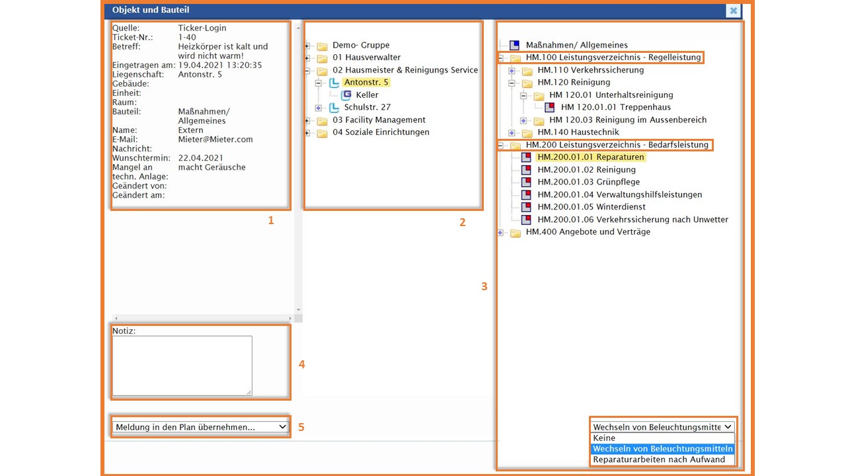
Task: Collapse the HM.120 Reinigung node
Action: click(x=512, y=83)
